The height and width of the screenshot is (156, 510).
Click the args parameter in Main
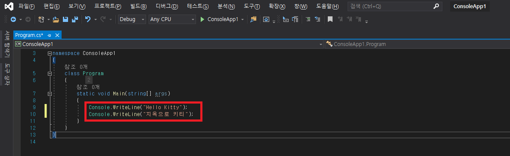161,94
